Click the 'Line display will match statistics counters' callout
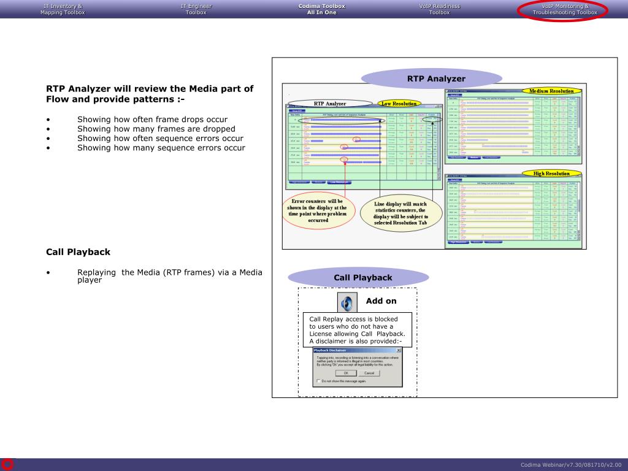Image resolution: width=628 pixels, height=471 pixels. click(401, 213)
